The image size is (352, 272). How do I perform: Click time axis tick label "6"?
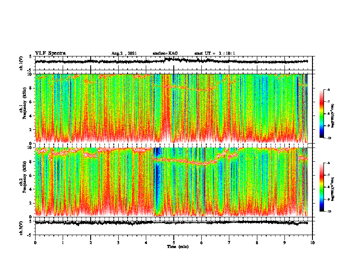pyautogui.click(x=202, y=243)
